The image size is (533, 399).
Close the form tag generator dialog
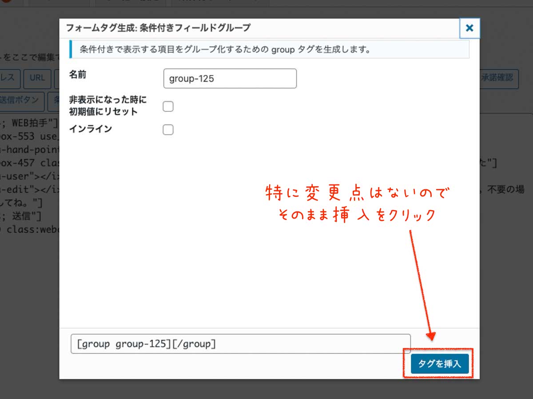(x=469, y=29)
